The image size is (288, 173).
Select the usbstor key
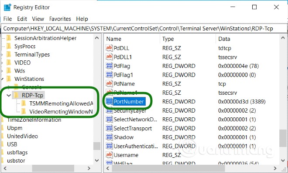16,160
